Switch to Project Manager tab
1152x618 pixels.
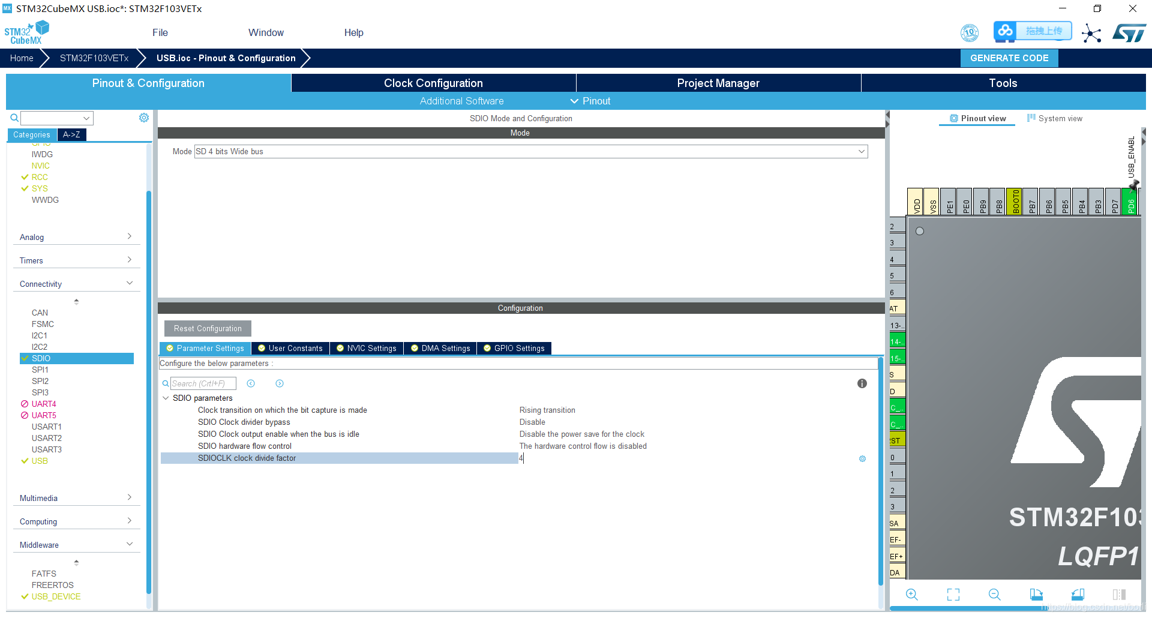point(718,83)
